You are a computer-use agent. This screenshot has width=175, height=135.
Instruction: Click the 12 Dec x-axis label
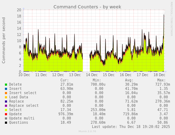(58, 75)
